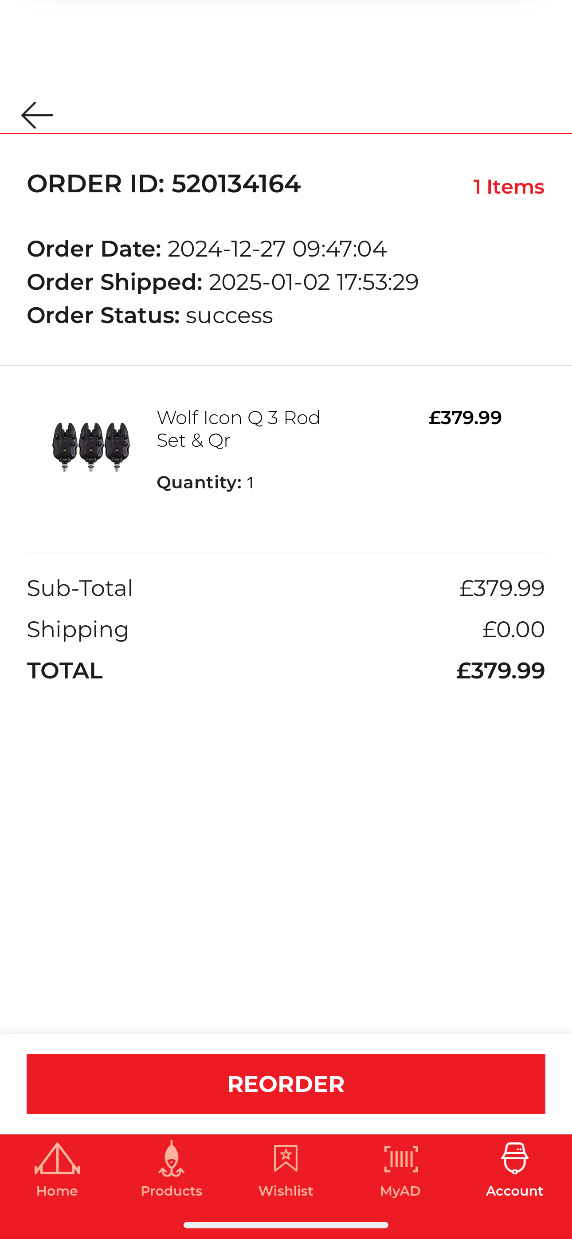Select the Account tab icon
Viewport: 572px width, 1239px height.
[514, 1158]
